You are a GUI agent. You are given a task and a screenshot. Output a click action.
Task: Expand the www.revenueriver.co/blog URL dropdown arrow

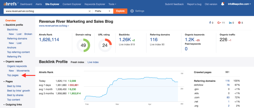[x=68, y=26]
